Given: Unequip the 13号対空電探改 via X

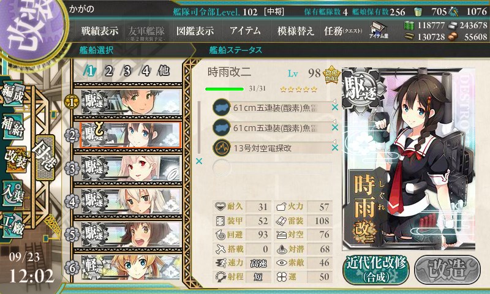Looking at the screenshot, I should 334,148.
